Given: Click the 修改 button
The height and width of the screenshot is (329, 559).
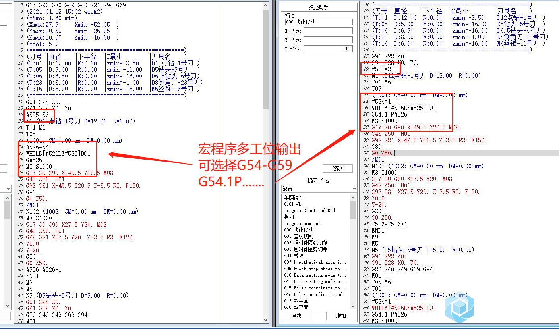Looking at the screenshot, I should (x=337, y=168).
